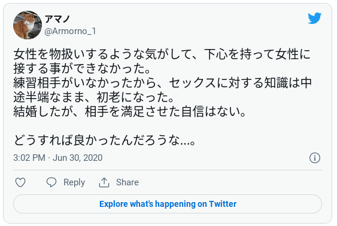Viewport: 337px width, 226px height.
Task: Open the アマノ display name profile link
Action: click(57, 19)
